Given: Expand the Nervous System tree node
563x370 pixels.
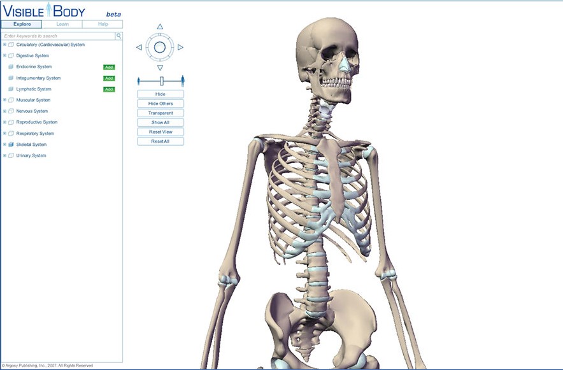Looking at the screenshot, I should pyautogui.click(x=4, y=111).
